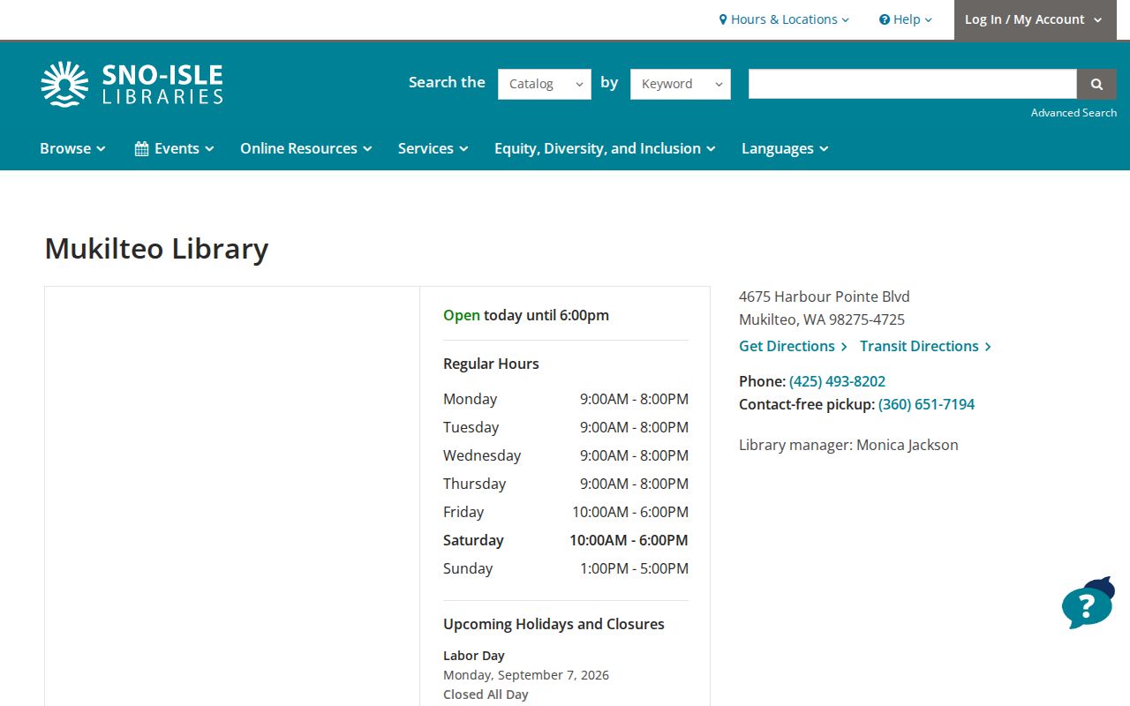Open the Keyword search type dropdown
This screenshot has width=1130, height=706.
pyautogui.click(x=681, y=84)
